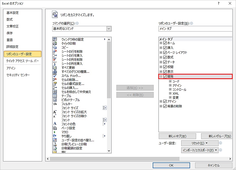
Task: Select the コピー icon in command list
Action: click(55, 47)
